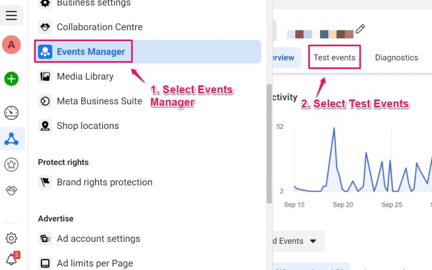Open notifications via the bell icon
Screen dimensions: 432x270
click(11, 259)
